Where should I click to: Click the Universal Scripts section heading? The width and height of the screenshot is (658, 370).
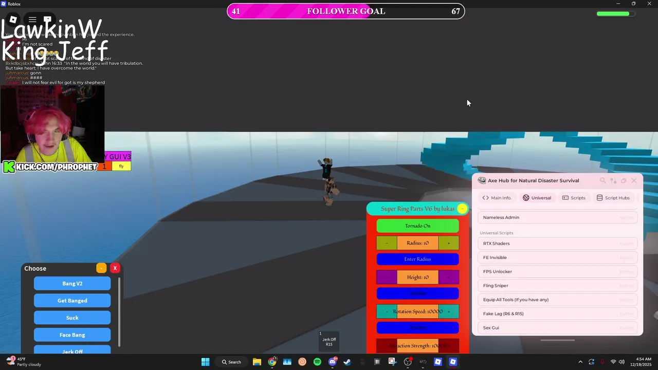point(496,233)
